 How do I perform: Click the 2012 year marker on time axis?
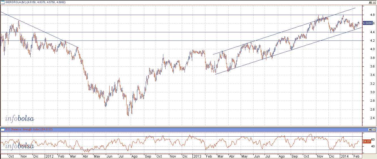click(x=49, y=156)
